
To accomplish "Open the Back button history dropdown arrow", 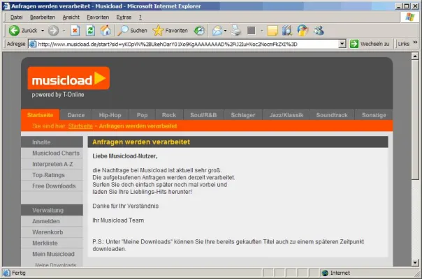I will point(42,31).
